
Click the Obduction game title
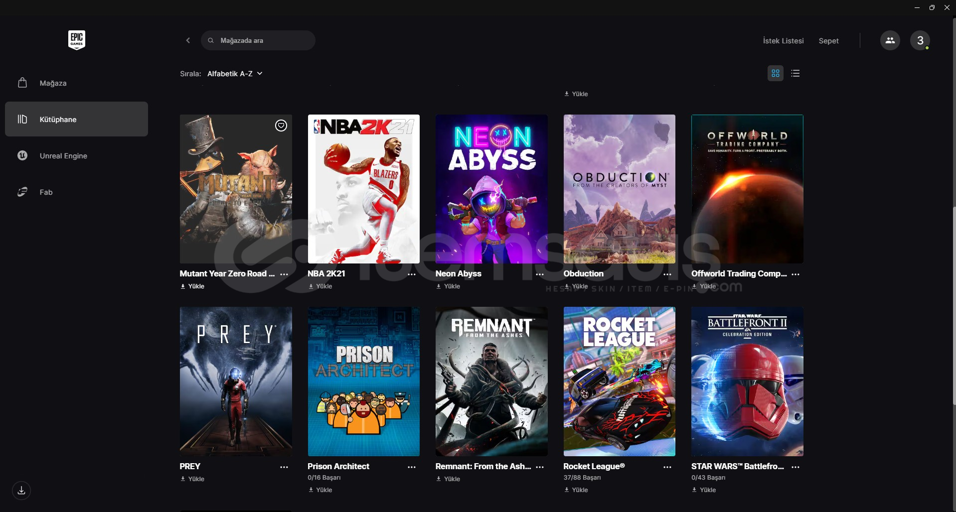(583, 273)
